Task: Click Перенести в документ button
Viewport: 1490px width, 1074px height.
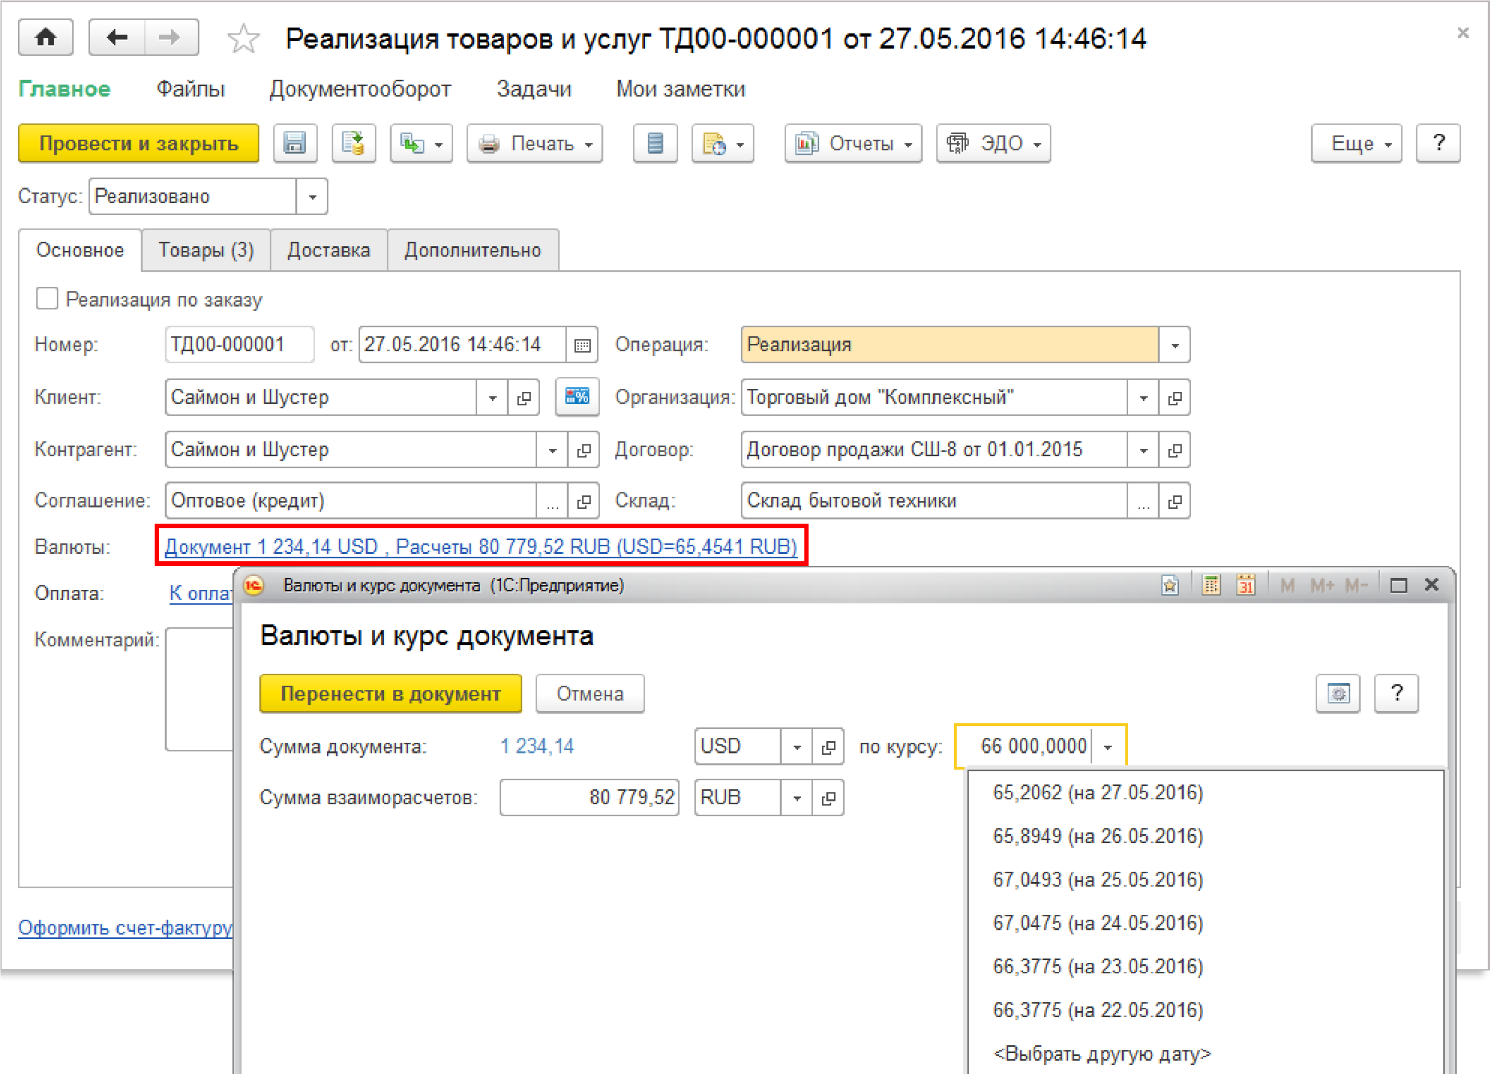Action: [390, 694]
